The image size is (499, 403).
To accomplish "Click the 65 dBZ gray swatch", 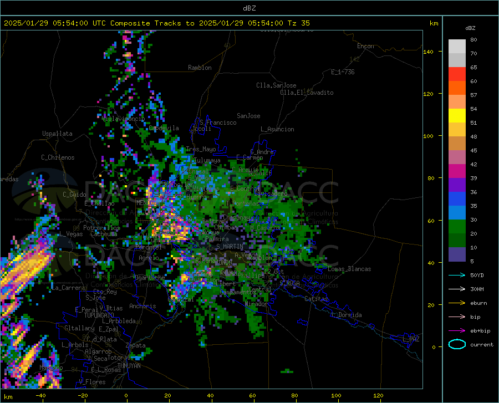I will tap(457, 60).
